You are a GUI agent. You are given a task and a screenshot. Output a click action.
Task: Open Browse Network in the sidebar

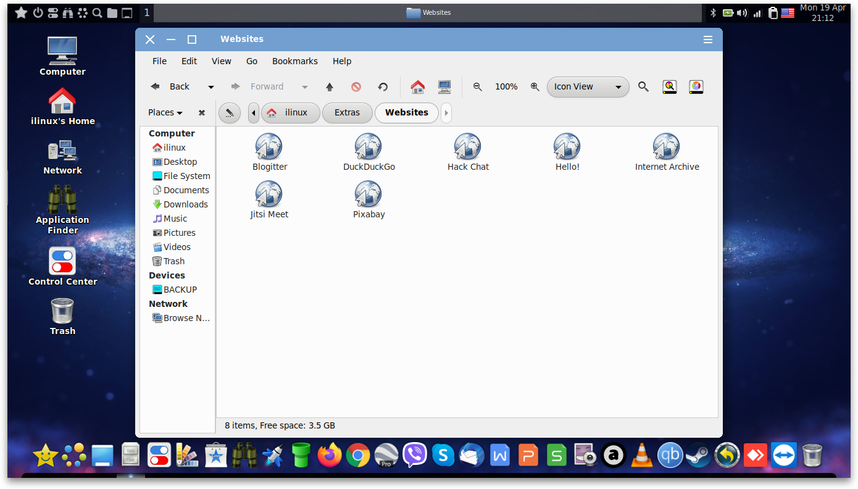pyautogui.click(x=181, y=318)
